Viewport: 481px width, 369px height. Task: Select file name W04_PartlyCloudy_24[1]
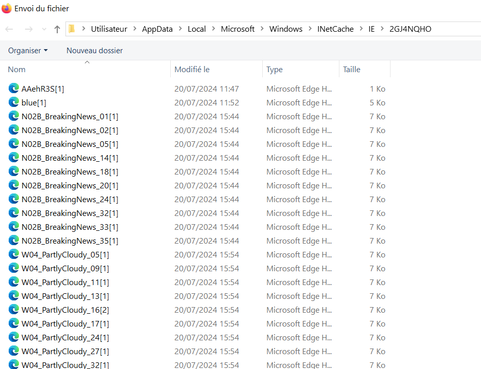(65, 338)
